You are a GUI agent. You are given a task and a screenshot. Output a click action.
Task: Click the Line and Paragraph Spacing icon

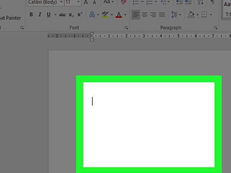(174, 15)
